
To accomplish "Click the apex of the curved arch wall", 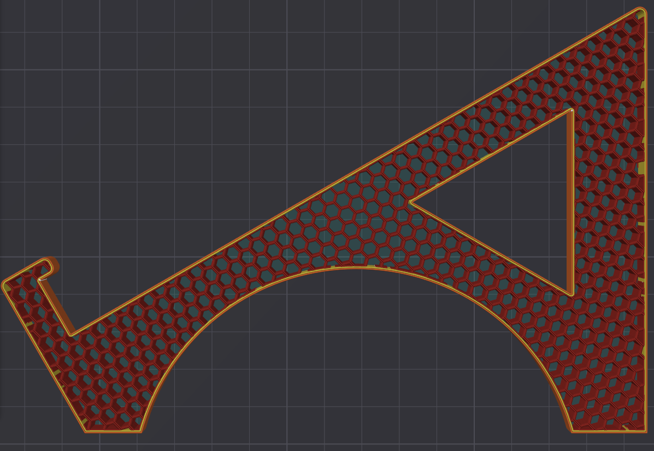I will pos(355,267).
